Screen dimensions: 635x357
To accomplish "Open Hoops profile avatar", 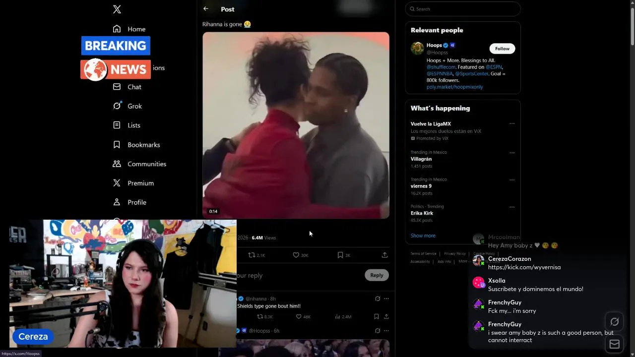I will click(417, 48).
